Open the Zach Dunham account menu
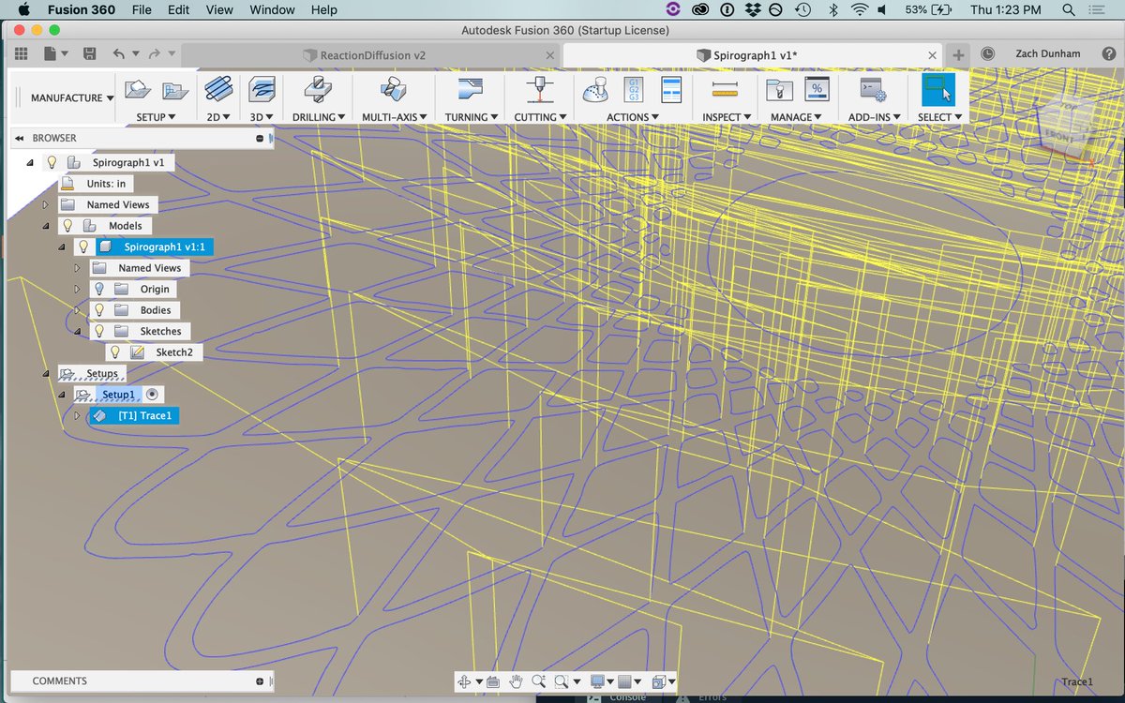Viewport: 1125px width, 703px height. [x=1048, y=54]
